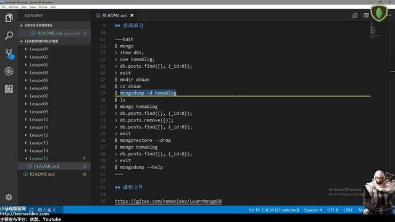395x222 pixels.
Task: Click the line "$ mongorestore --drop"
Action: click(x=143, y=140)
